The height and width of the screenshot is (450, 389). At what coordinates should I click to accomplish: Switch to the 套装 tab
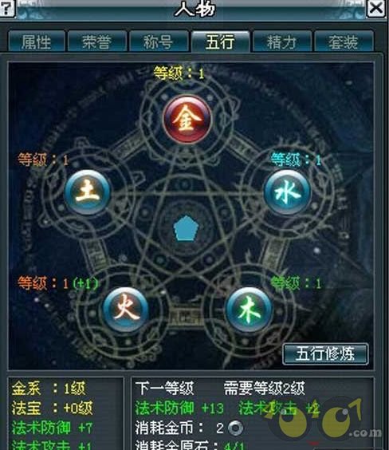click(344, 42)
